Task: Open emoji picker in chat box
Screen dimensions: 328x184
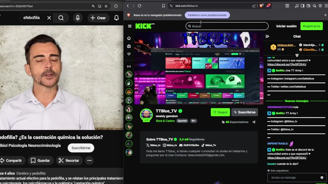Action: click(322, 178)
